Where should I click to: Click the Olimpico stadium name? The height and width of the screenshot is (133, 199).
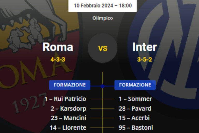pyautogui.click(x=103, y=18)
